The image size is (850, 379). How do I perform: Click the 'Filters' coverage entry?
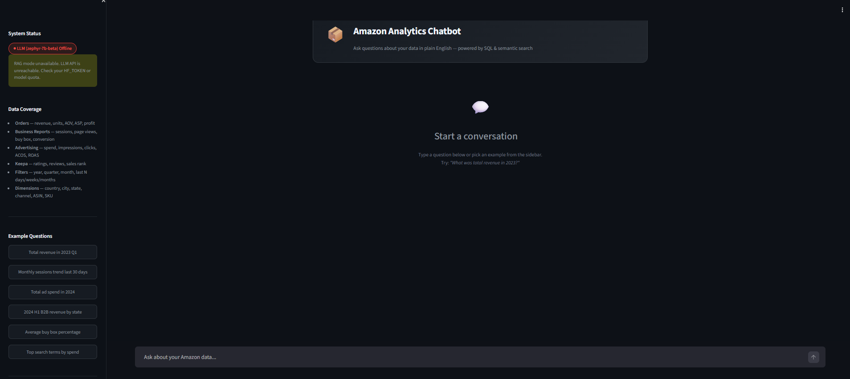click(x=51, y=176)
